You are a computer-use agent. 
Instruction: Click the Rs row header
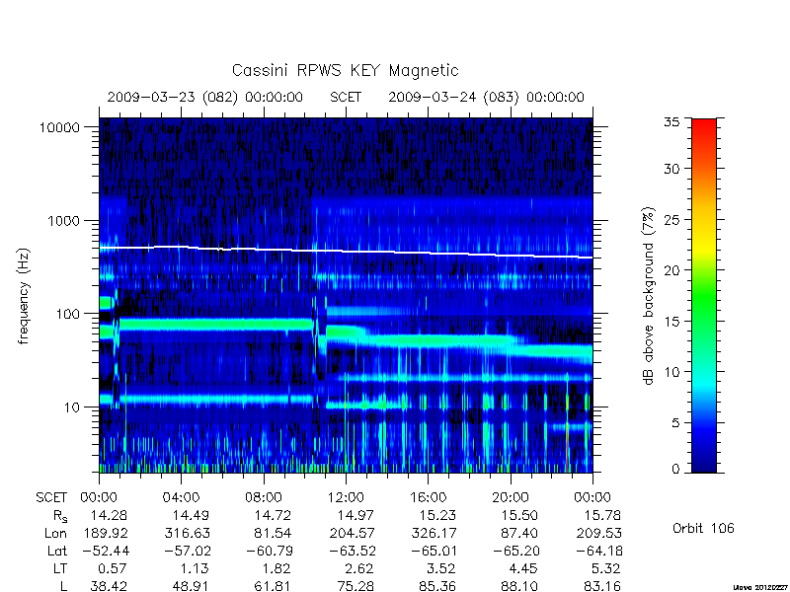(60, 516)
